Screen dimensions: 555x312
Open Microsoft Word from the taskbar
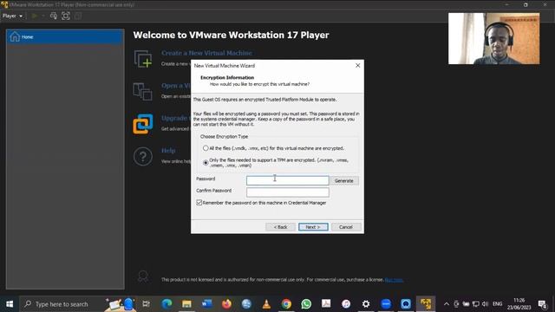(x=206, y=304)
